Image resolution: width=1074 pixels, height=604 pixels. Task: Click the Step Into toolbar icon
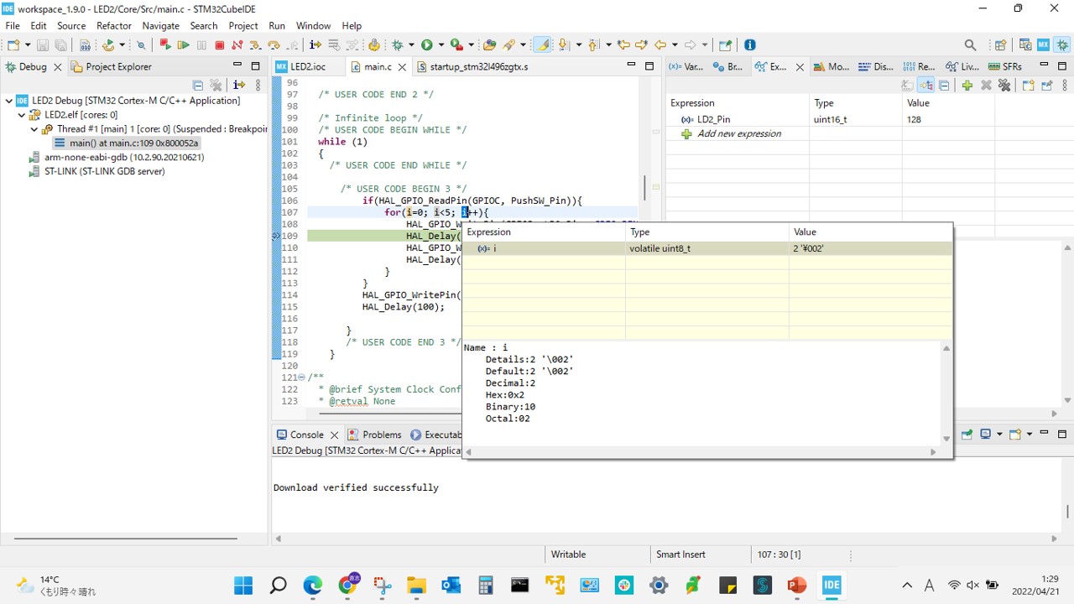254,44
